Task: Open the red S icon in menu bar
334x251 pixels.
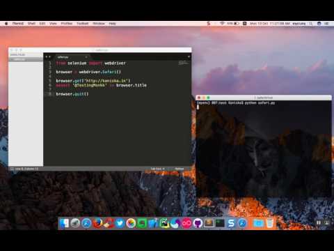Action: tap(209, 24)
